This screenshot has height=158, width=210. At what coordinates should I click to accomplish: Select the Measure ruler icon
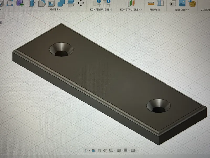151,3
